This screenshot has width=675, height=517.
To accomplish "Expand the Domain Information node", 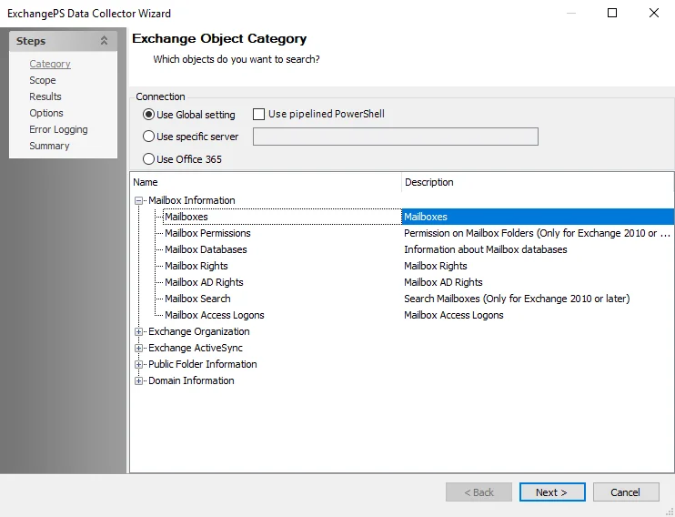I will tap(138, 380).
